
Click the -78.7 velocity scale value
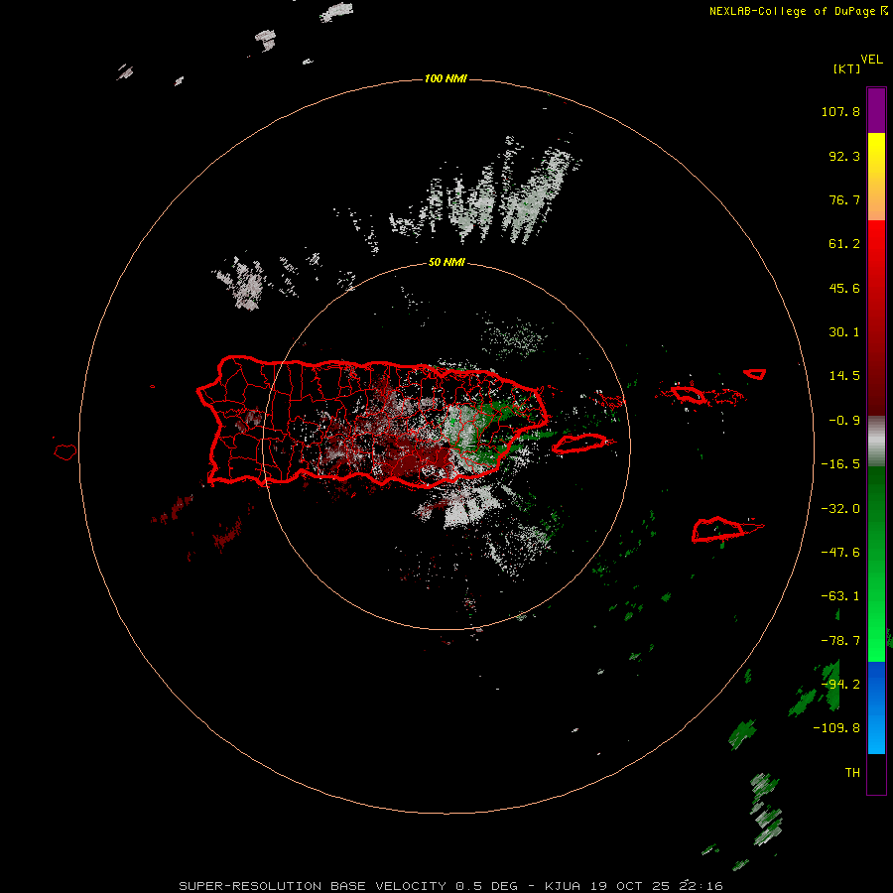[840, 641]
